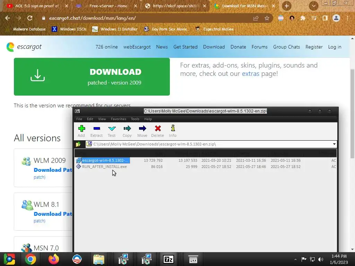Close the Free-vServer tab

pyautogui.click(x=136, y=6)
